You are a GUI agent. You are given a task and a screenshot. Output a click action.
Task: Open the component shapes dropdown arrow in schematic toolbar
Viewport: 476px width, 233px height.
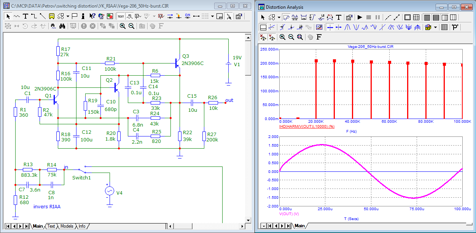click(x=68, y=16)
